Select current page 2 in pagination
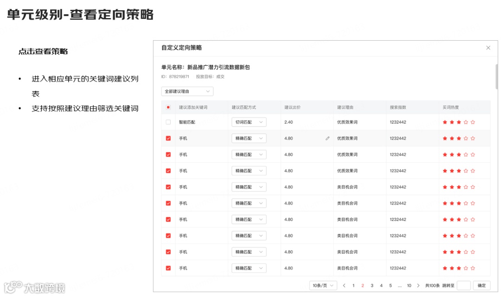This screenshot has width=501, height=297. [363, 285]
